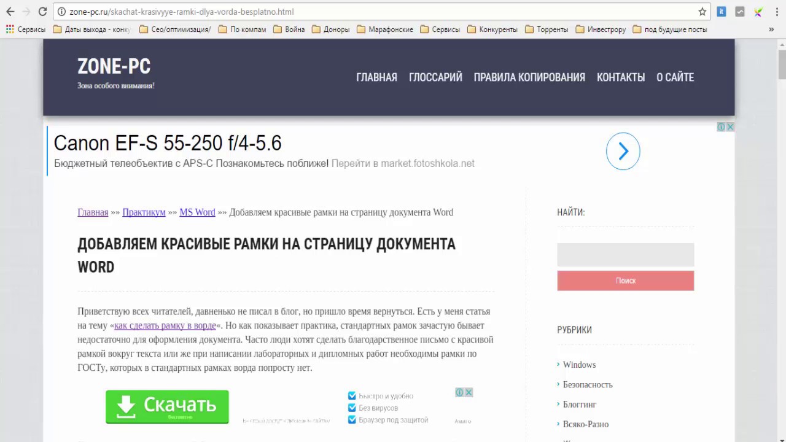Focus the Найти search input field
This screenshot has width=786, height=442.
(x=625, y=255)
